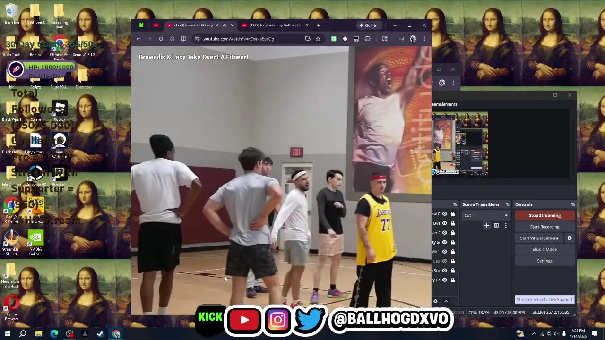Open File Explorer from taskbar
605x340 pixels.
(39, 334)
